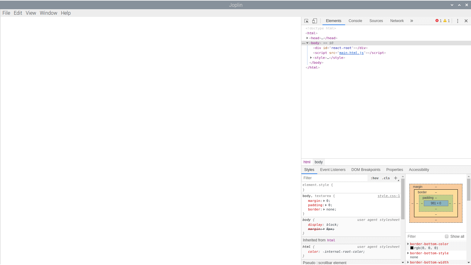This screenshot has width=471, height=265.
Task: Toggle the device toolbar emulation icon
Action: point(315,21)
